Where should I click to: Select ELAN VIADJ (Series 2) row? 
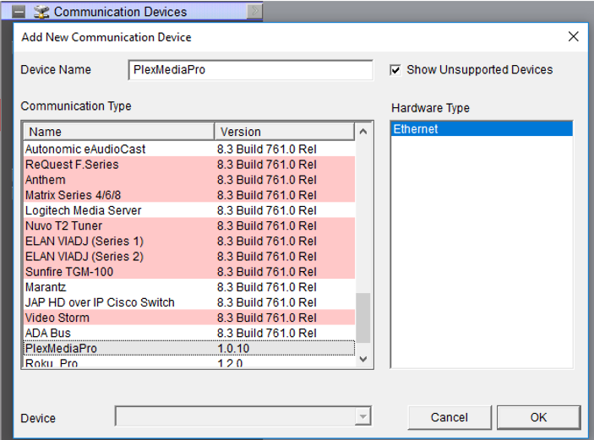189,257
